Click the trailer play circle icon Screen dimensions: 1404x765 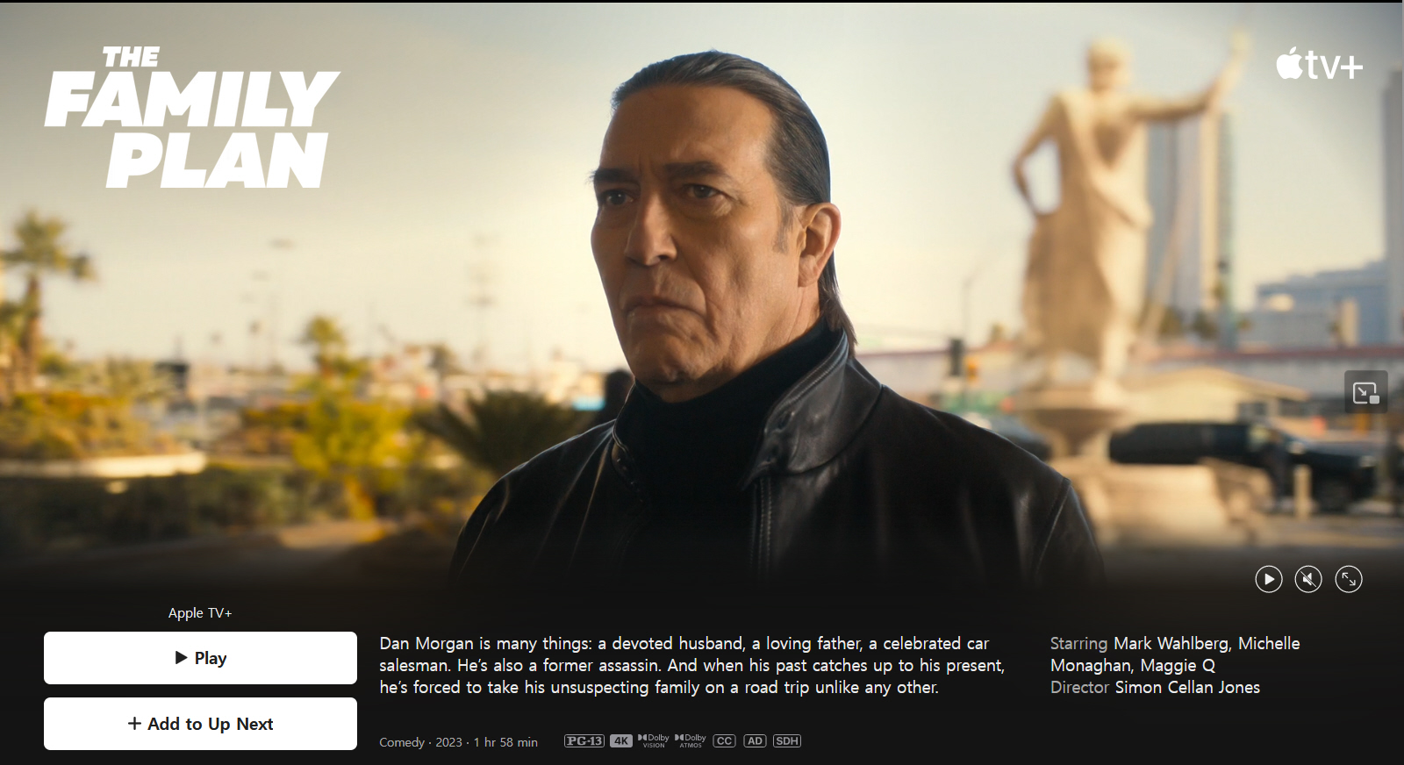1268,579
